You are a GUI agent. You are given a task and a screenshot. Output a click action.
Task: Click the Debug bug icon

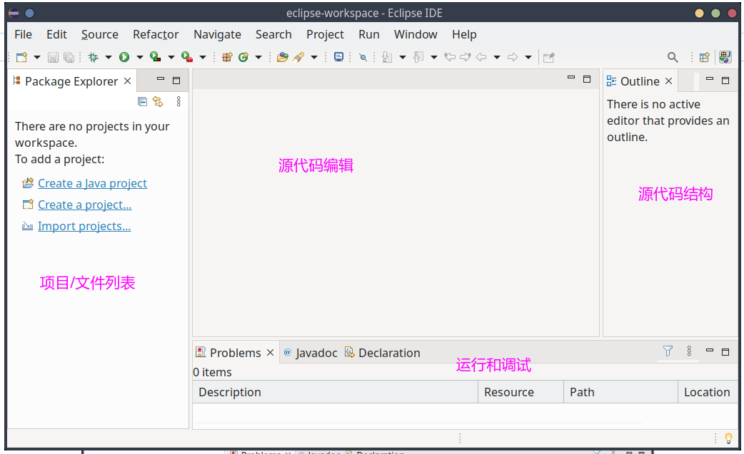[x=93, y=57]
